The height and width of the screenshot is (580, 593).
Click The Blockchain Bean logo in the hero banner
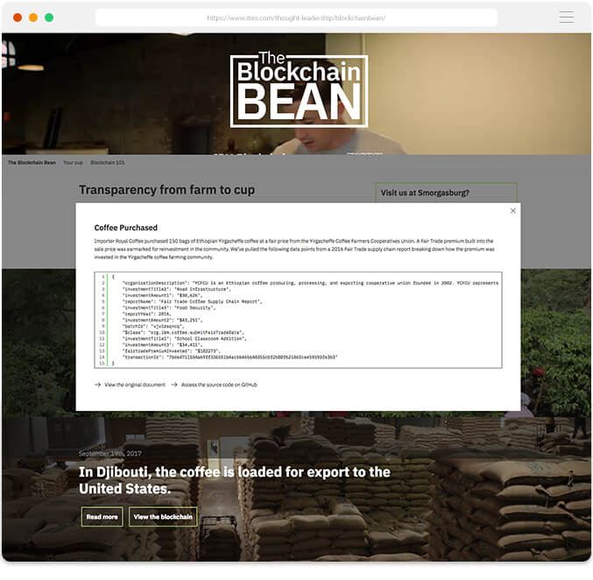coord(299,89)
